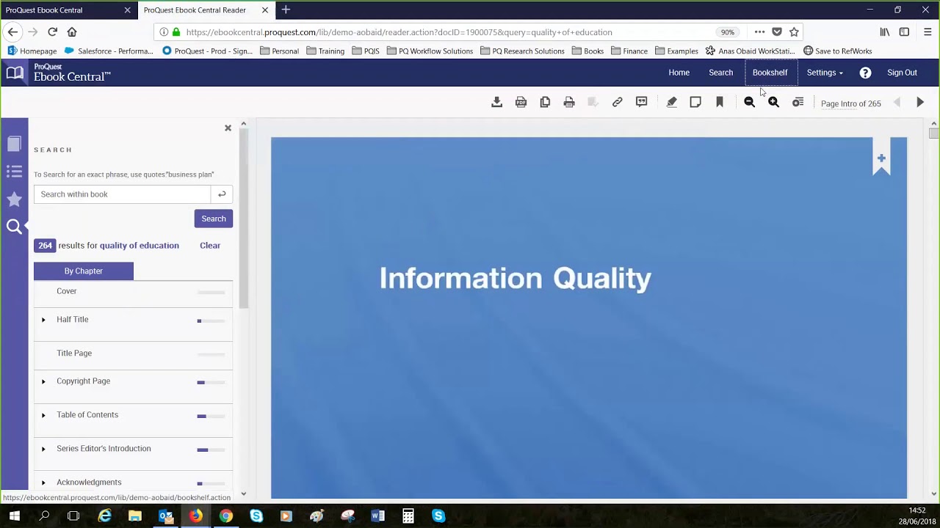Screen dimensions: 940x528
Task: Open the PQ Workflow Solutions bookmark folder
Action: click(x=430, y=51)
